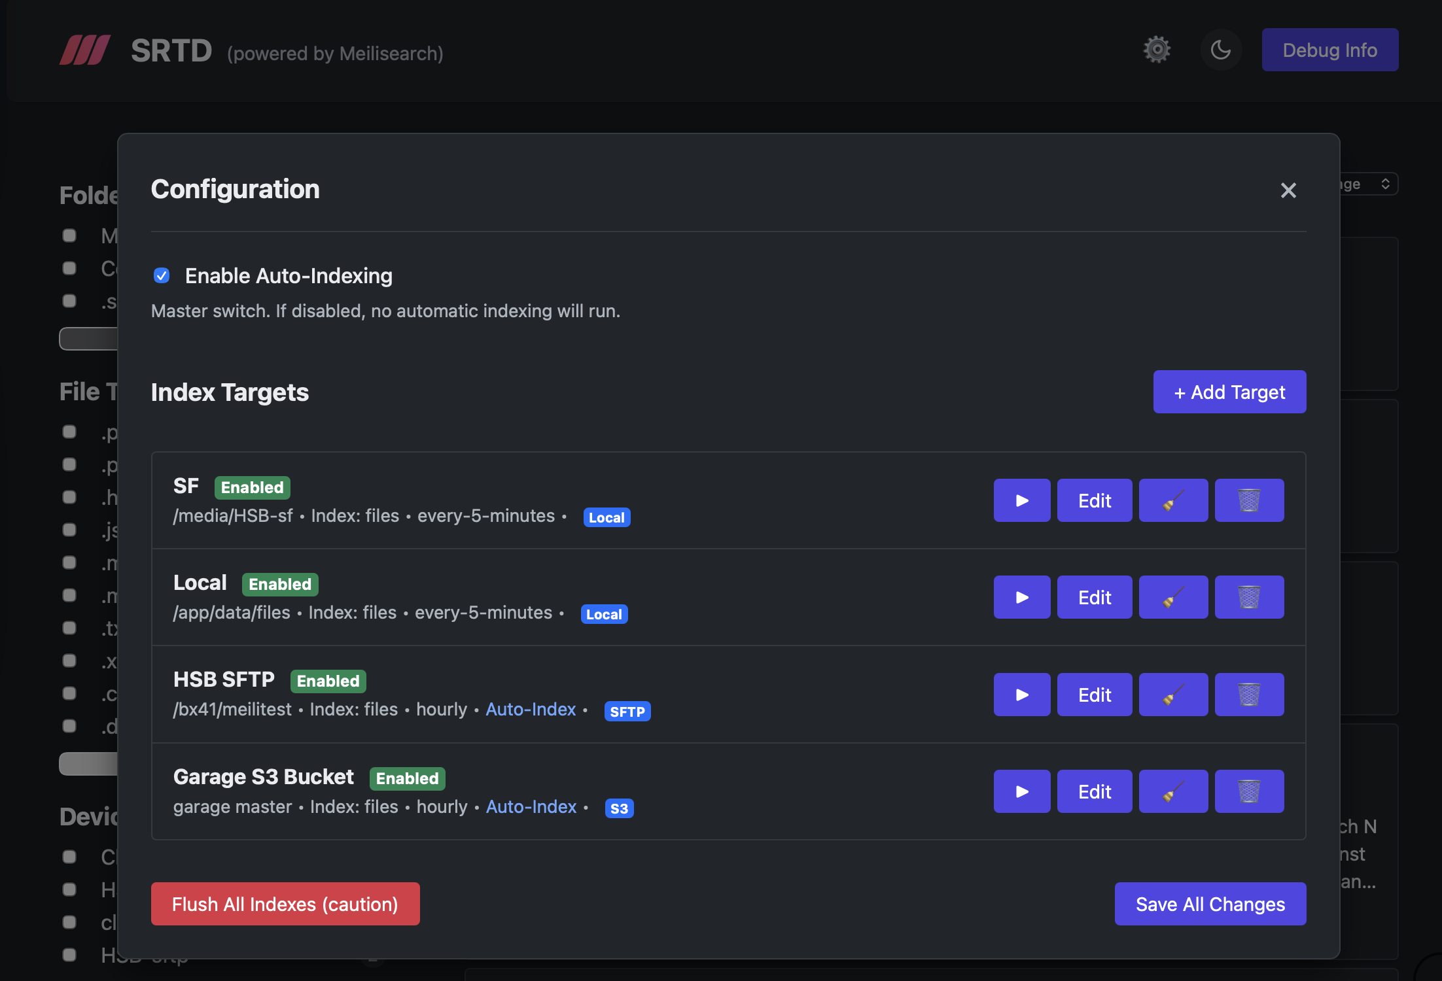Disable the Enable Auto-Indexing checkbox
This screenshot has width=1442, height=981.
162,276
